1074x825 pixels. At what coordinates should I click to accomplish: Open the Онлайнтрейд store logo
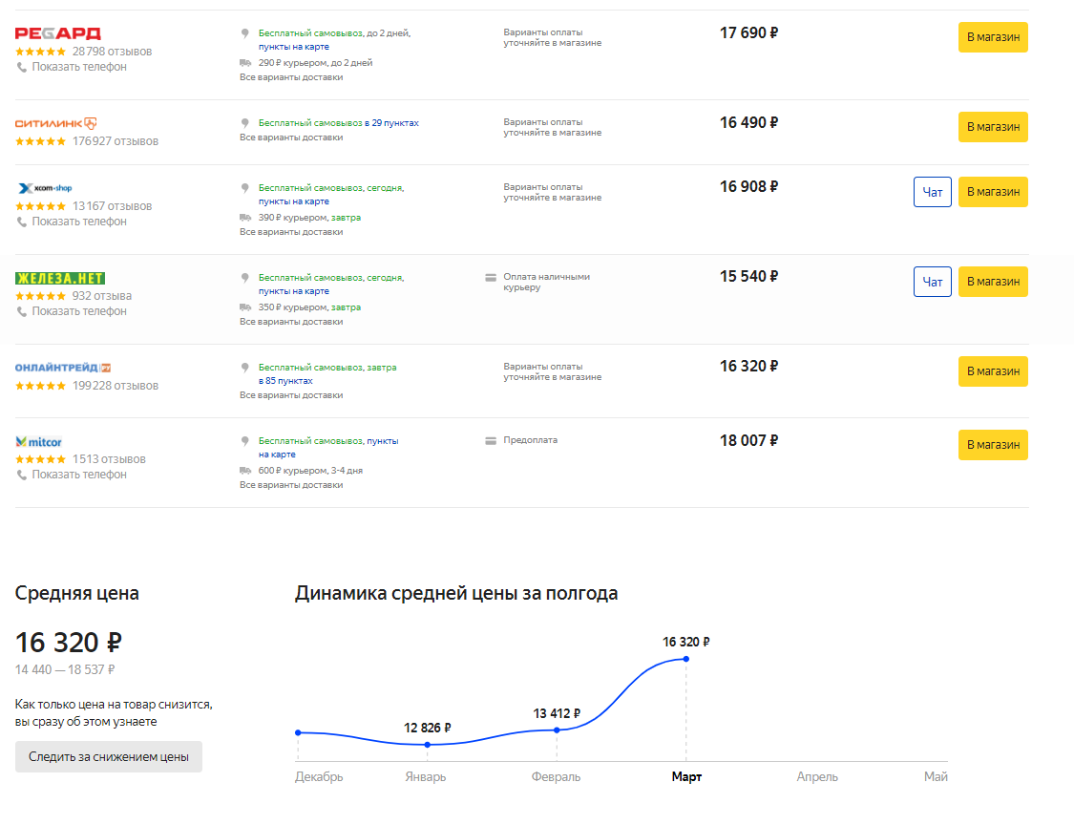click(x=63, y=368)
